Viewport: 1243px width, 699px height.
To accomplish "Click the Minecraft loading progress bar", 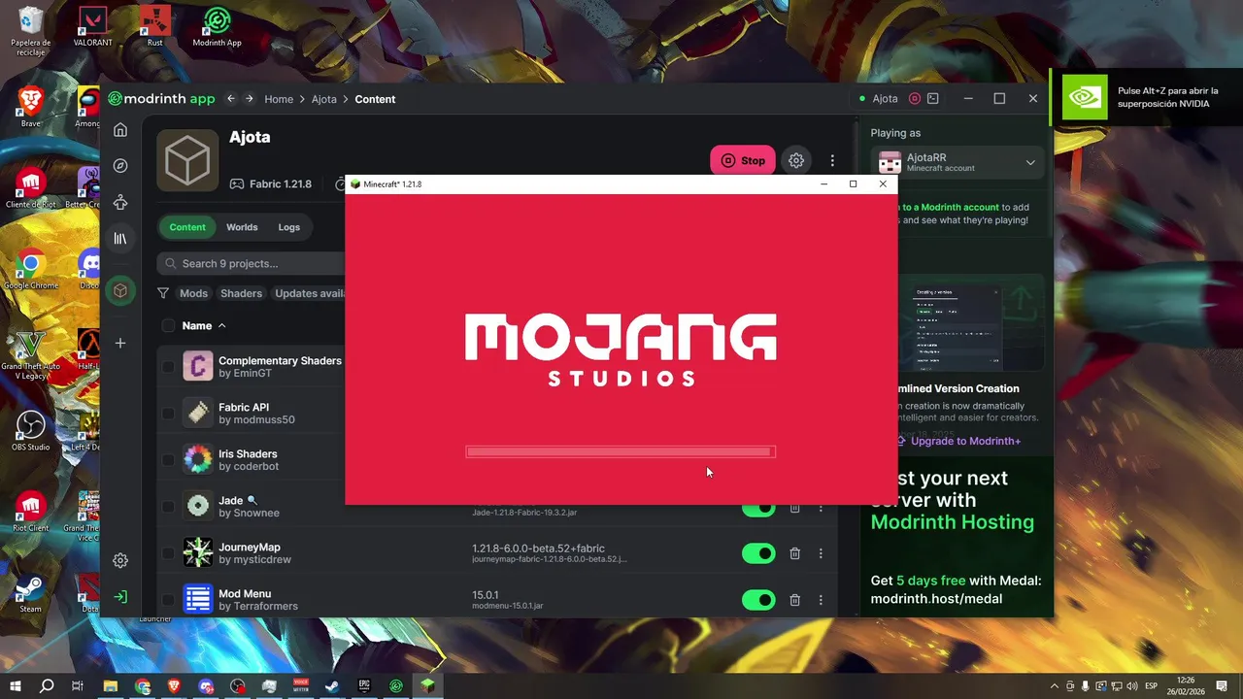I will (621, 451).
